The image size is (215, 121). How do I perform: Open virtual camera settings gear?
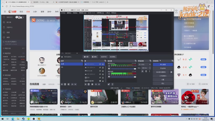coord(171,72)
